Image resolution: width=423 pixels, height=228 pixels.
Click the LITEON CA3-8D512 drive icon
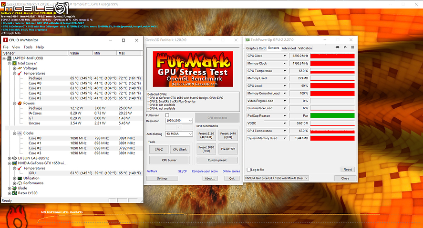click(15, 158)
